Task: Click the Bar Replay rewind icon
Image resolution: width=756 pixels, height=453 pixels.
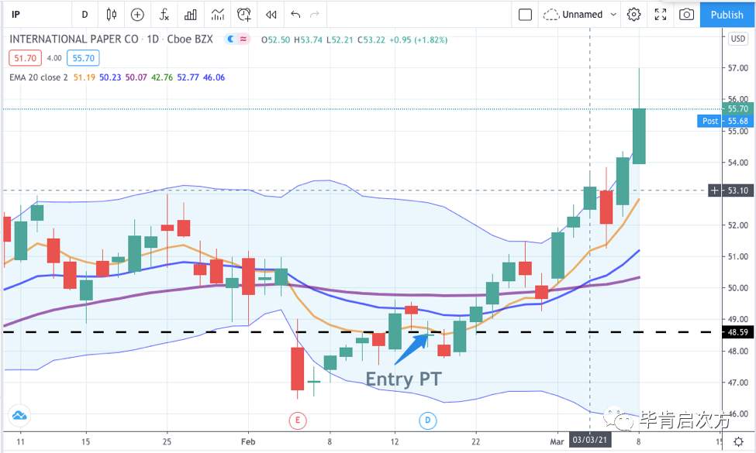Action: click(x=271, y=15)
